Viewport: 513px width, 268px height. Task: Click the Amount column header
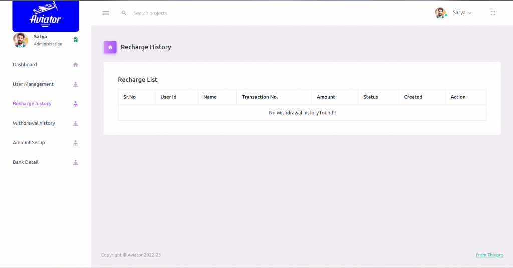326,97
